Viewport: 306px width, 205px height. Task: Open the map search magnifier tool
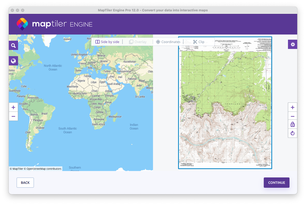(13, 46)
